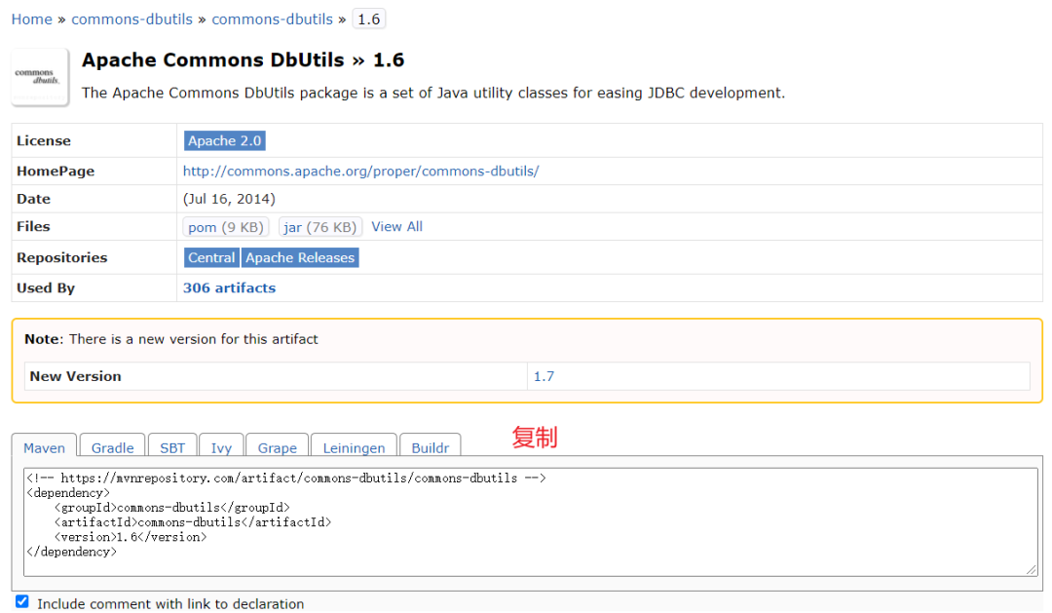Go to Home breadcrumb link

[31, 19]
